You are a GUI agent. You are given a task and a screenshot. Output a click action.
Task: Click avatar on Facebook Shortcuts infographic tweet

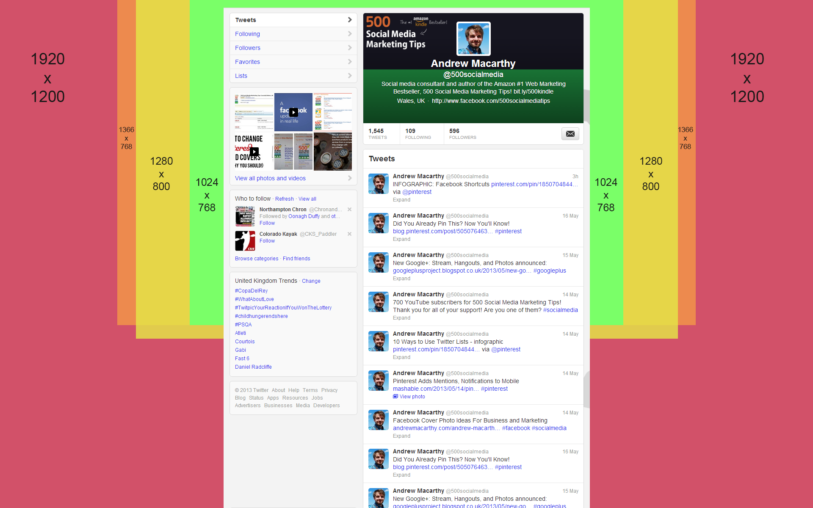click(379, 184)
